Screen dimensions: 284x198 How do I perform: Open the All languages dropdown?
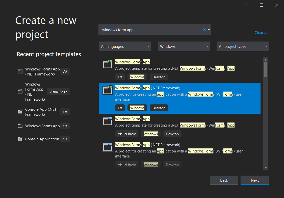coord(125,46)
